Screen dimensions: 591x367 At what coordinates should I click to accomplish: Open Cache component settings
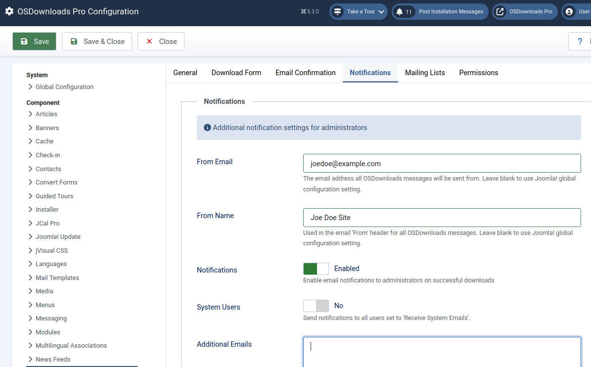point(45,141)
